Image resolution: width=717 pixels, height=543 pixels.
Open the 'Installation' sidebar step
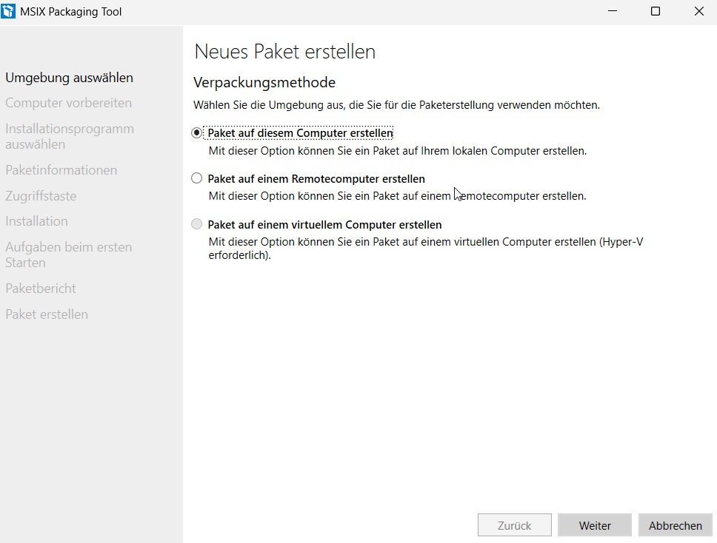[x=36, y=221]
